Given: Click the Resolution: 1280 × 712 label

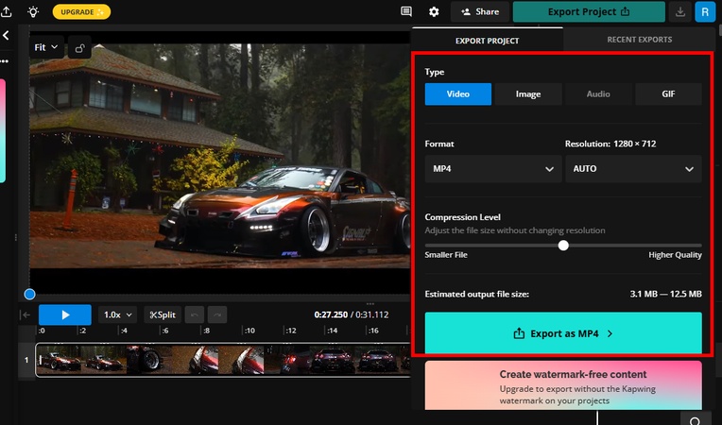Looking at the screenshot, I should coord(610,144).
